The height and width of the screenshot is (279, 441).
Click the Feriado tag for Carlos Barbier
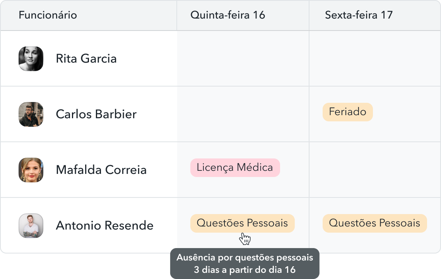tap(347, 112)
